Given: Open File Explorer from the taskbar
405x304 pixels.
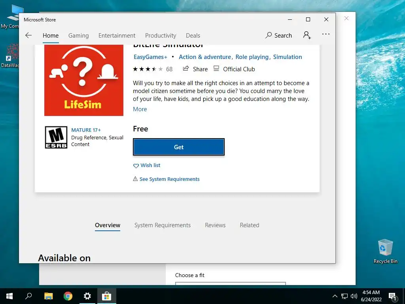Looking at the screenshot, I should pos(48,296).
